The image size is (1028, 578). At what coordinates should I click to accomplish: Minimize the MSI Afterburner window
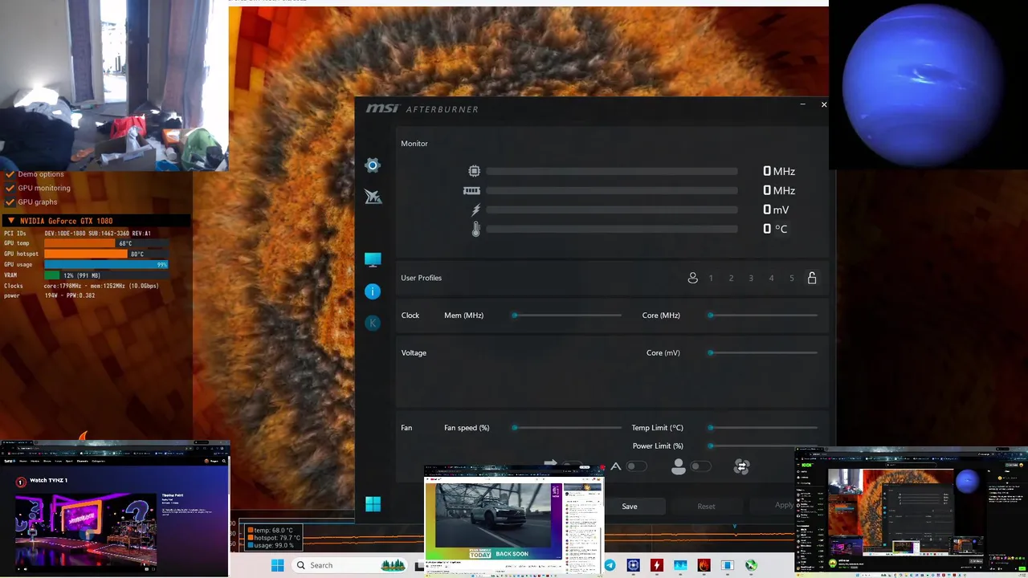(802, 104)
